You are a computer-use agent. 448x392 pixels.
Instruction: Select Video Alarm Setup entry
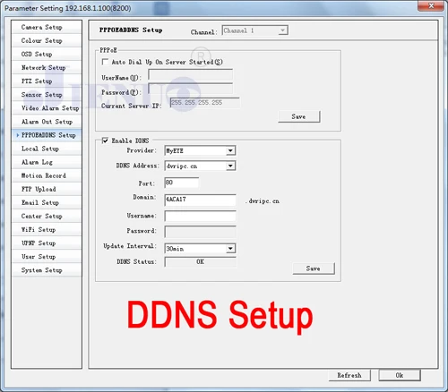pos(47,108)
